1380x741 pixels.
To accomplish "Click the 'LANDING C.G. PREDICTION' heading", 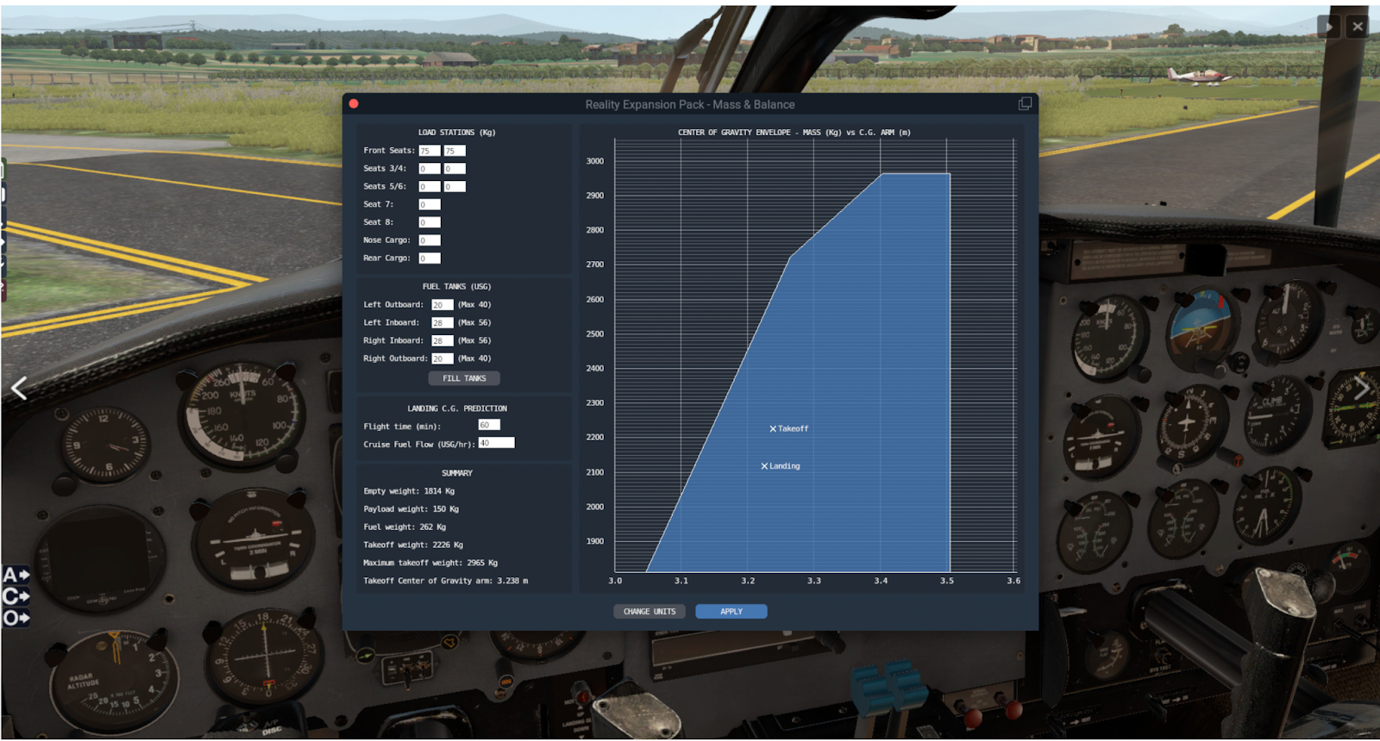I will tap(457, 409).
